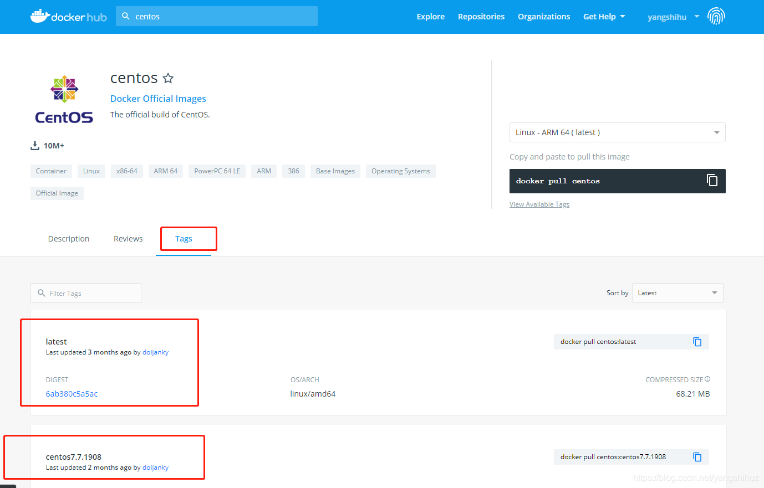Viewport: 764px width, 488px height.
Task: Switch to the Reviews tab
Action: pos(128,239)
